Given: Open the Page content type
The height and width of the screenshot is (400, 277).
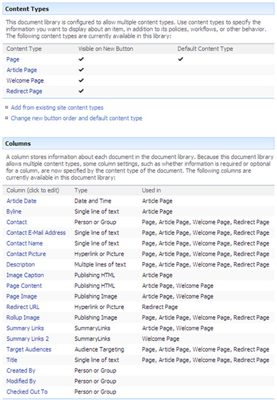Looking at the screenshot, I should (13, 59).
